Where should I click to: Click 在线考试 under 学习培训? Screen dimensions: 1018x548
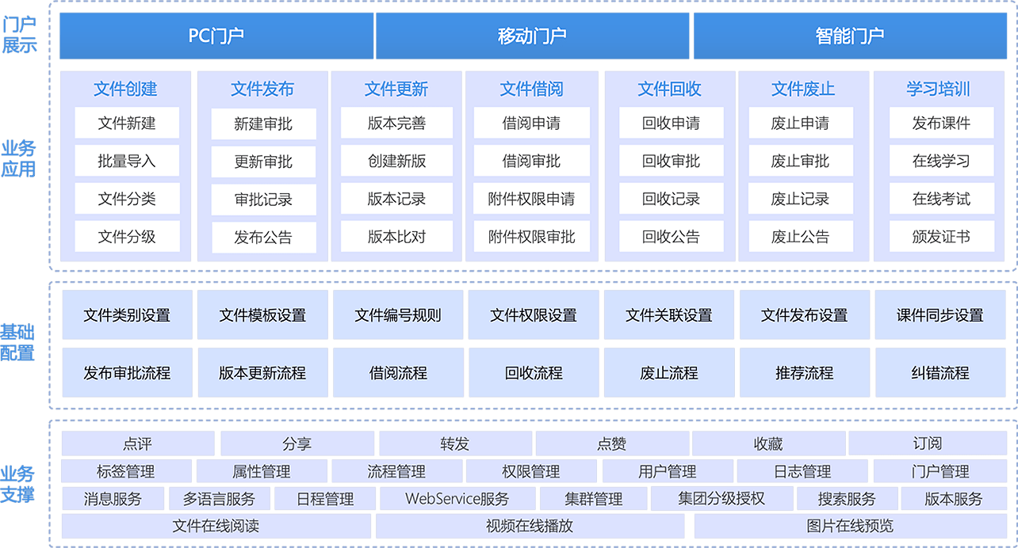point(941,199)
